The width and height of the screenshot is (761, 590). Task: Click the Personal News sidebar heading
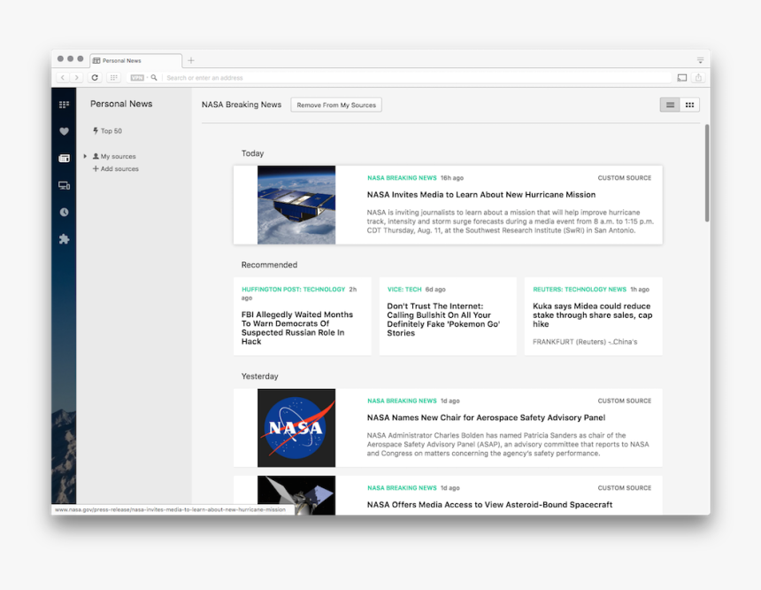121,104
